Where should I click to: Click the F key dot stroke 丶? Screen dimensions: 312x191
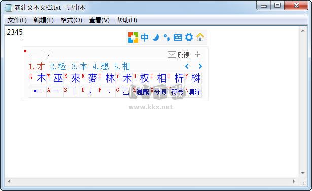pyautogui.click(x=107, y=91)
